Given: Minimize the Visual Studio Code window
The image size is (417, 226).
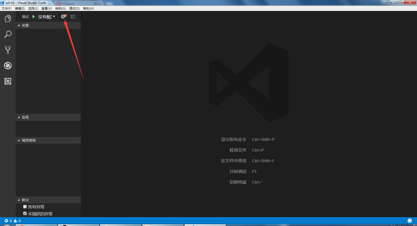Looking at the screenshot, I should coord(393,2).
